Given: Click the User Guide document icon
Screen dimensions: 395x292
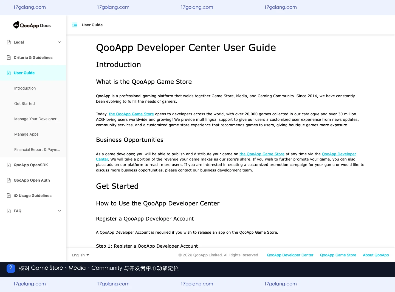Looking at the screenshot, I should [x=9, y=73].
